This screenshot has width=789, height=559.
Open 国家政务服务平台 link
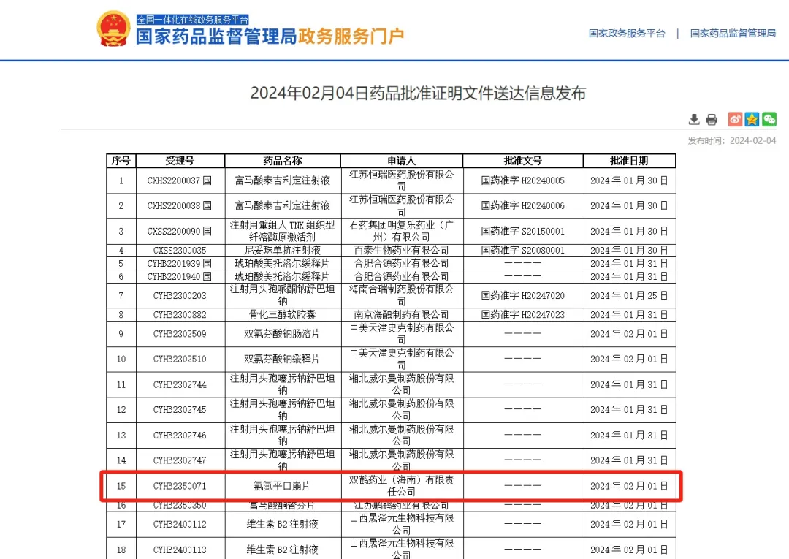point(627,33)
